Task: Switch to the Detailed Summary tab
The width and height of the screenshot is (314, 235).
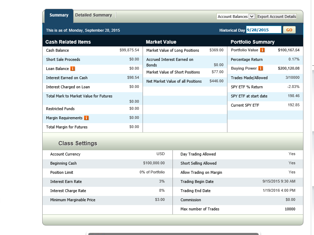Action: pyautogui.click(x=93, y=15)
